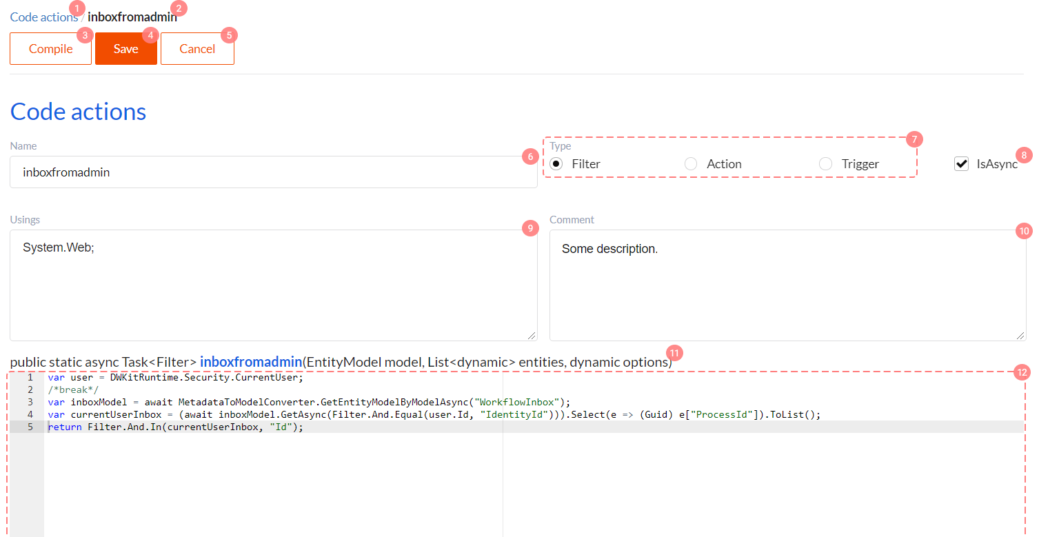1059x537 pixels.
Task: Pick the Trigger type radio button
Action: click(x=825, y=164)
